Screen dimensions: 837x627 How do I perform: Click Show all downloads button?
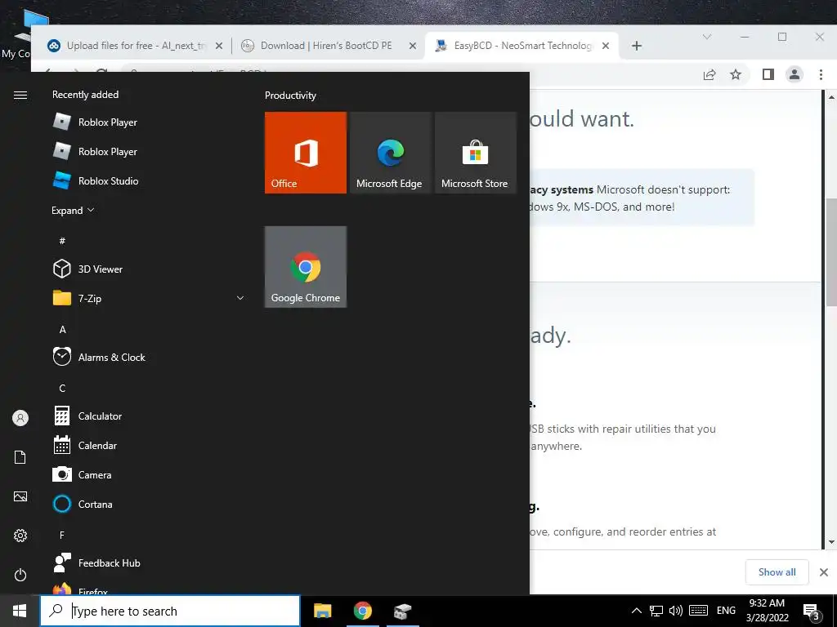tap(777, 572)
